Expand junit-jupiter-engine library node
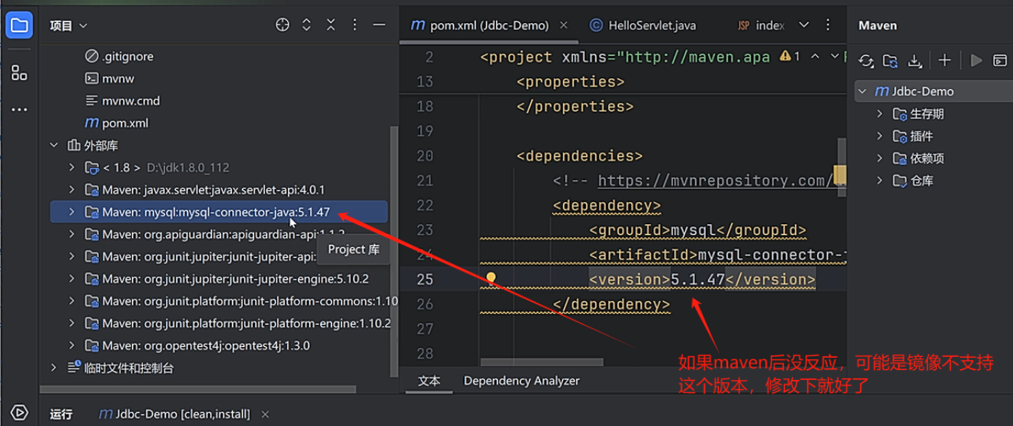The height and width of the screenshot is (426, 1013). (71, 279)
